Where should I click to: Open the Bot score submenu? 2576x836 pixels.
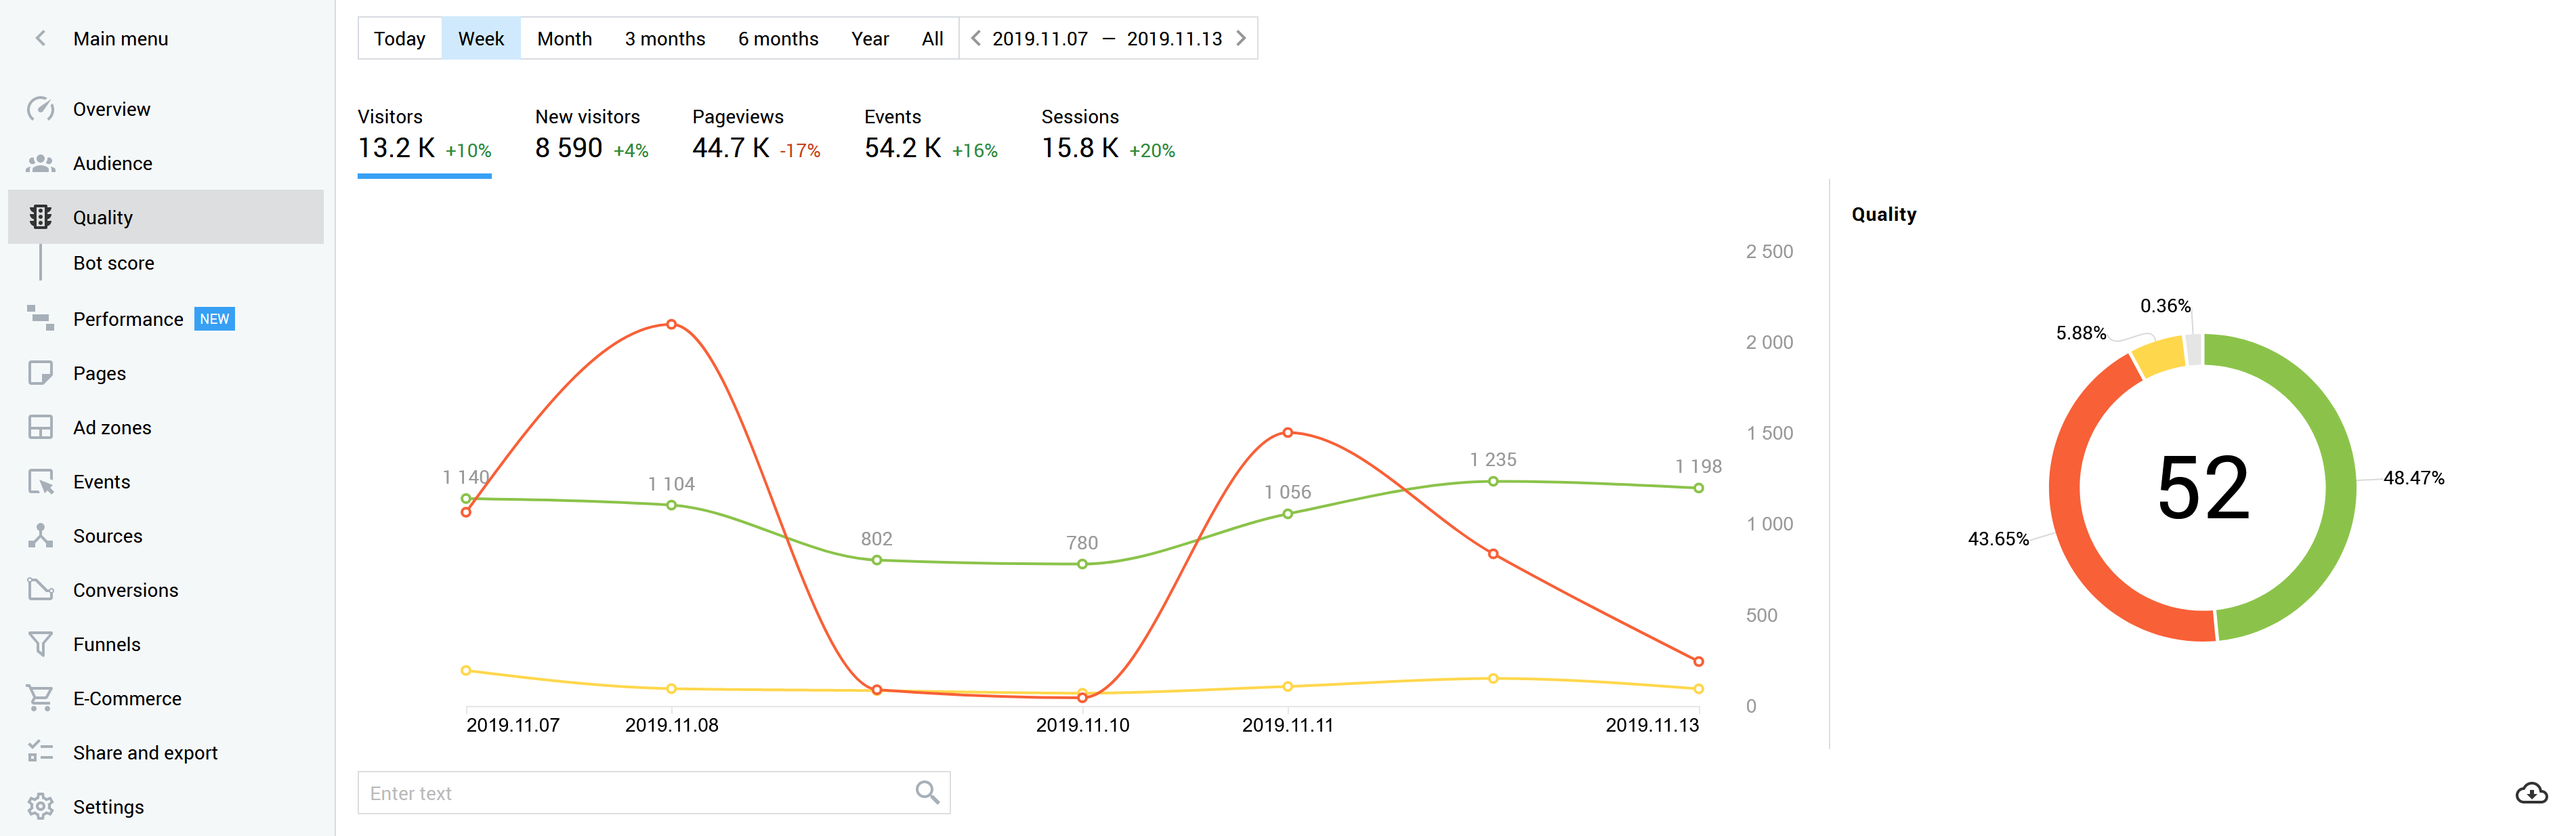click(112, 261)
